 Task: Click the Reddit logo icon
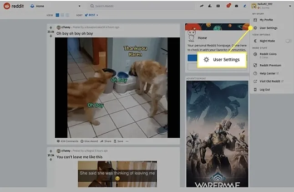(7, 6)
